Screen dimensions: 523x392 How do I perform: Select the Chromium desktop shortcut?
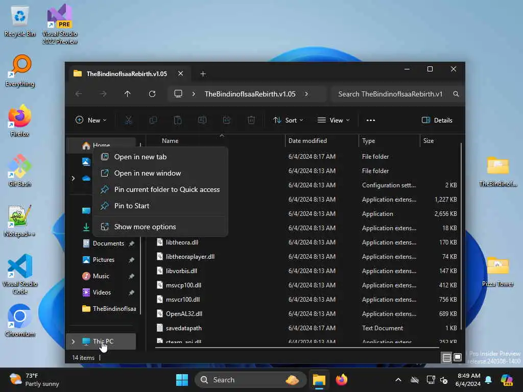pyautogui.click(x=20, y=321)
